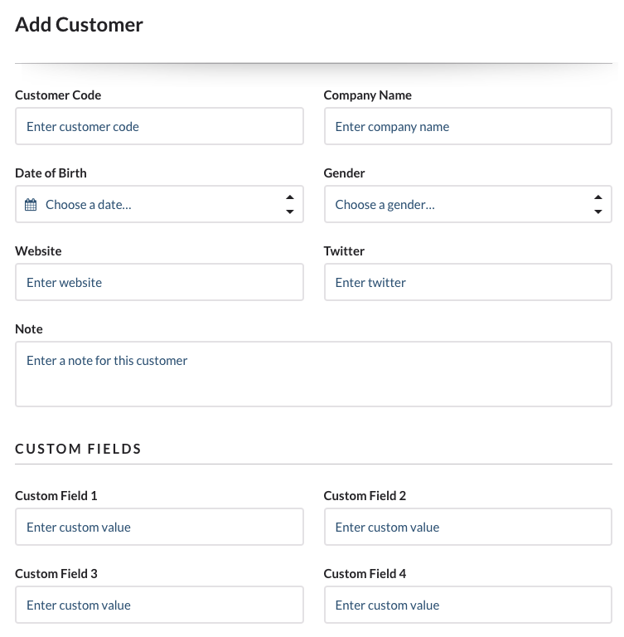The image size is (624, 637).
Task: Click the Custom Field 2 input
Action: (467, 528)
